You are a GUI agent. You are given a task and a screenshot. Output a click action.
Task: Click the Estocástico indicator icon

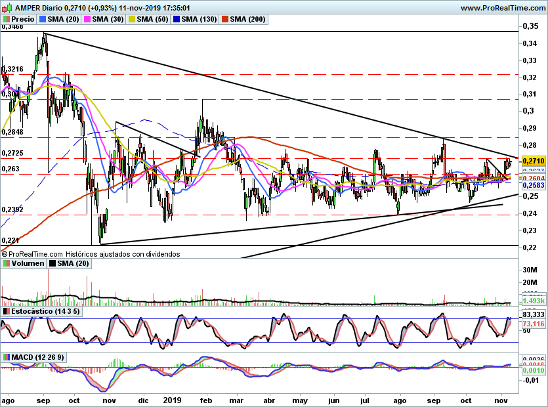6,311
